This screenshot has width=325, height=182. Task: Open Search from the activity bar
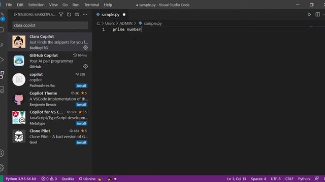tap(2, 30)
